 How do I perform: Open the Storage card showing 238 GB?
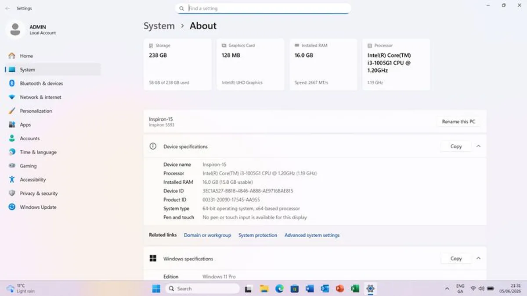click(177, 64)
